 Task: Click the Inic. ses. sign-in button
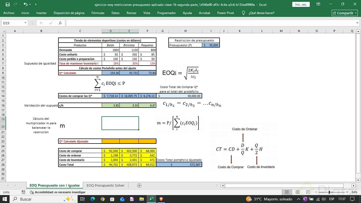pyautogui.click(x=301, y=4)
